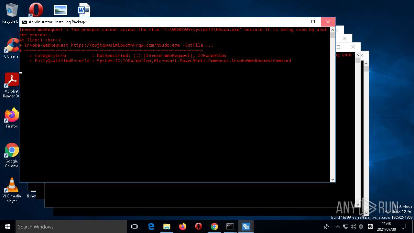Launch Firefox from the desktop icon

[x=12, y=118]
